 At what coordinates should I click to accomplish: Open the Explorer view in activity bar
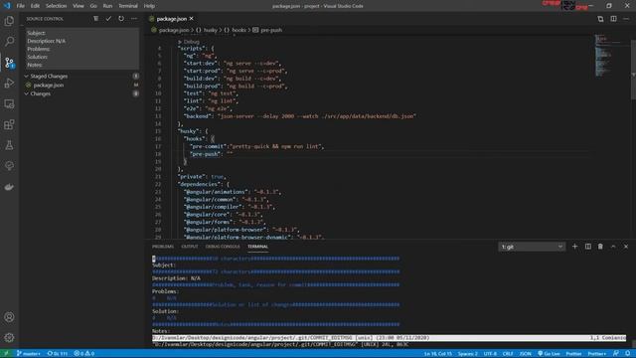[9, 21]
